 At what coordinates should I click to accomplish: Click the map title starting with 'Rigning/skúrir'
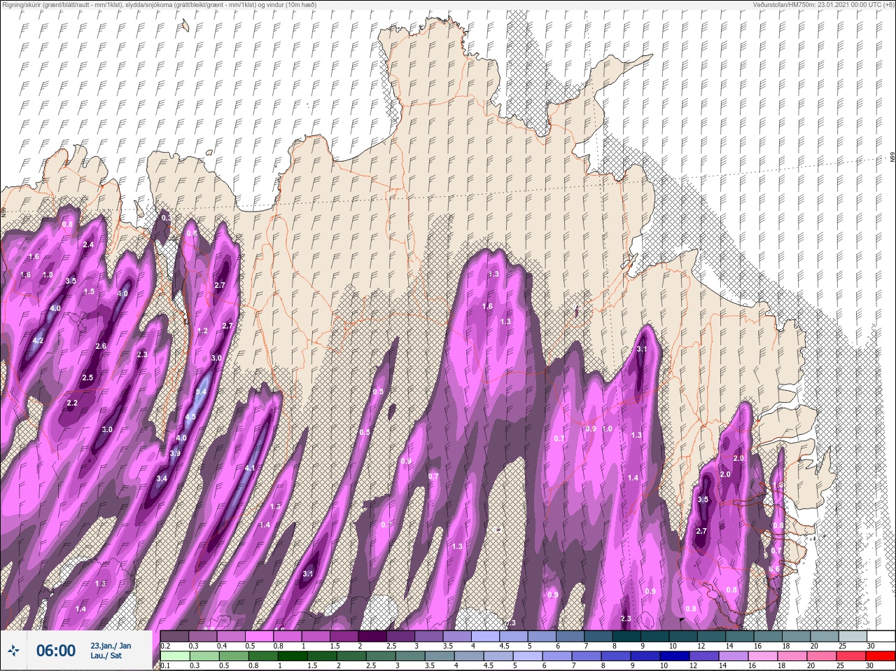point(159,5)
